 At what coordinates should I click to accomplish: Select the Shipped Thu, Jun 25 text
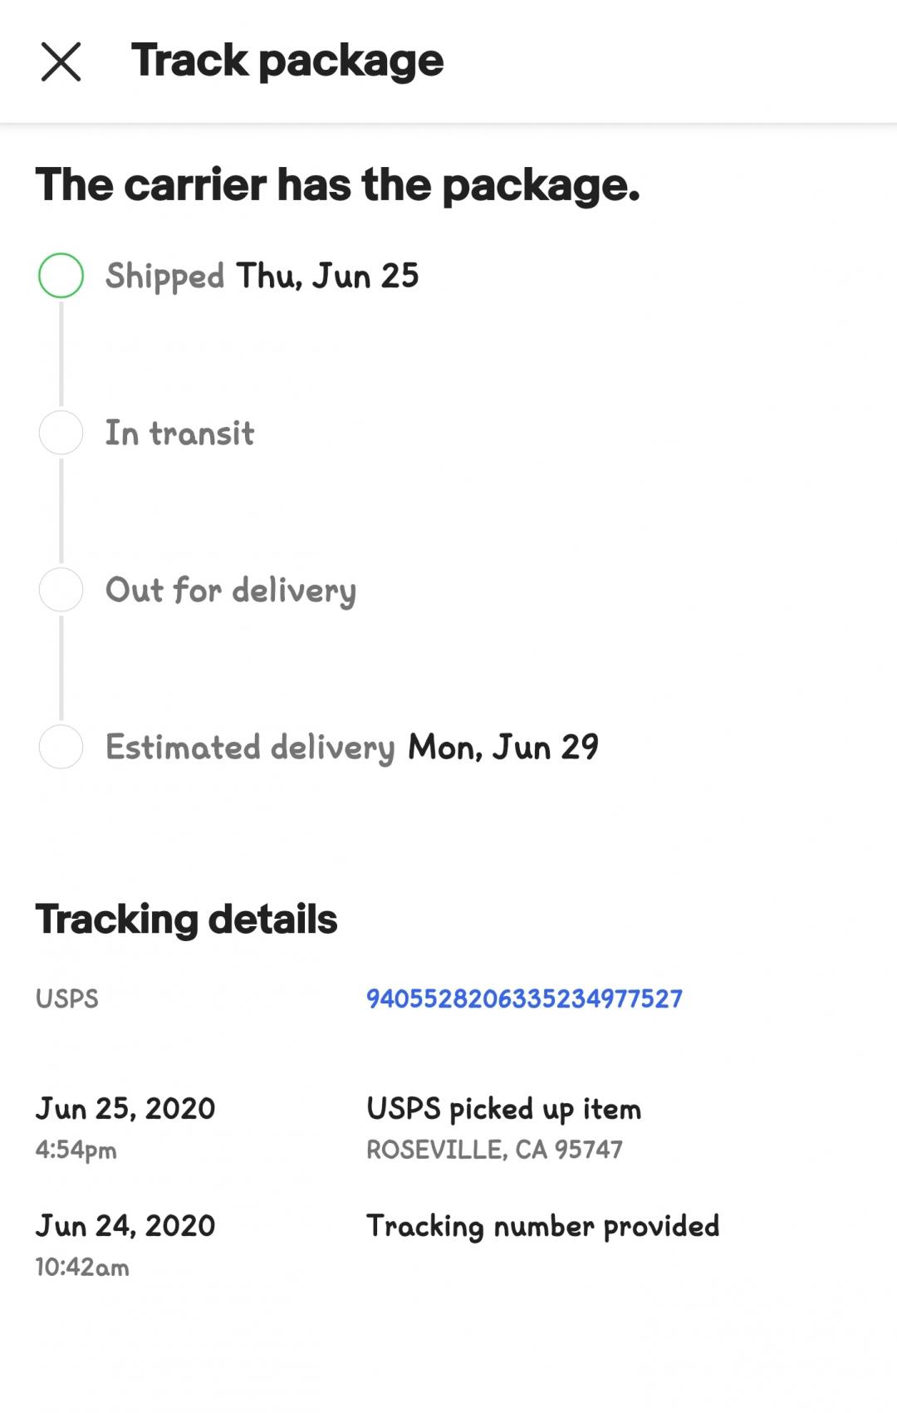262,277
